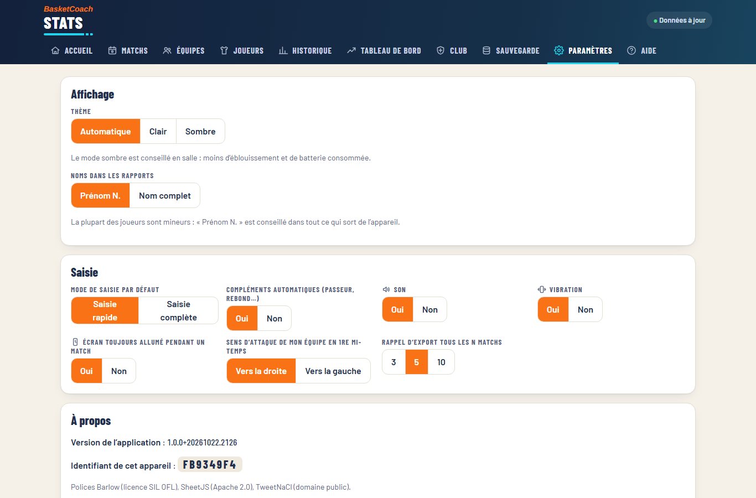The height and width of the screenshot is (498, 756).
Task: Choose Nom complet for report names
Action: (165, 195)
